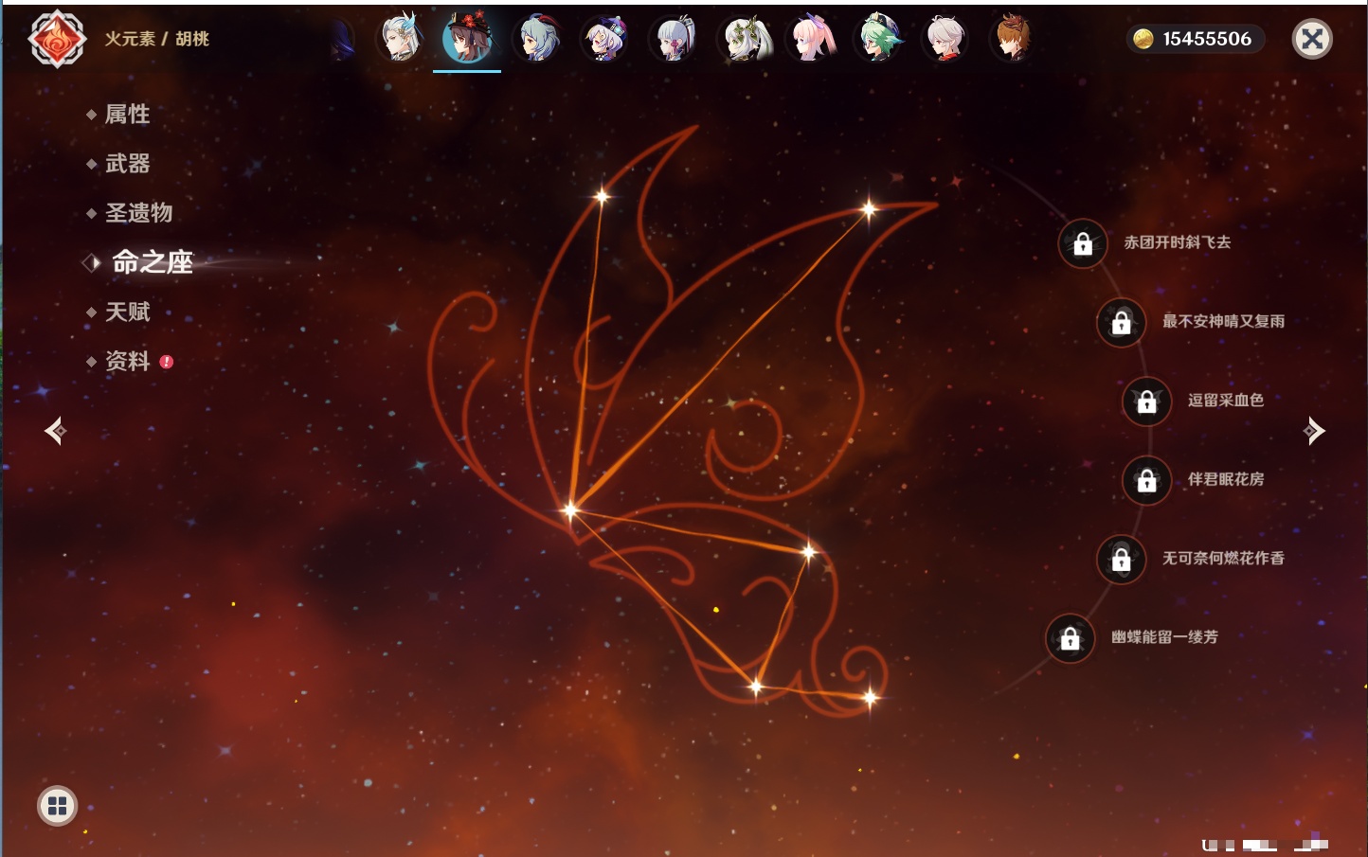The image size is (1368, 857).
Task: Click the Mora coin balance 15455506
Action: coord(1195,39)
